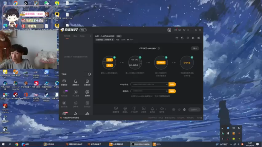The image size is (262, 147).
Task: Open the hamburger menu in the title bar
Action: click(x=188, y=30)
